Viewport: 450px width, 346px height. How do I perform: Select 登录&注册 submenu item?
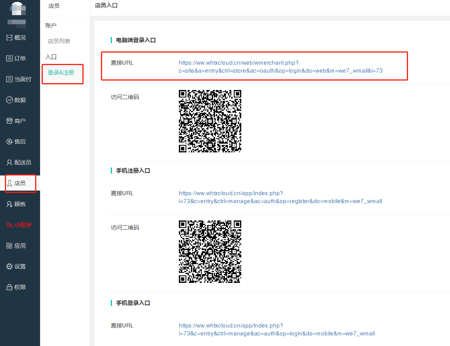(61, 73)
